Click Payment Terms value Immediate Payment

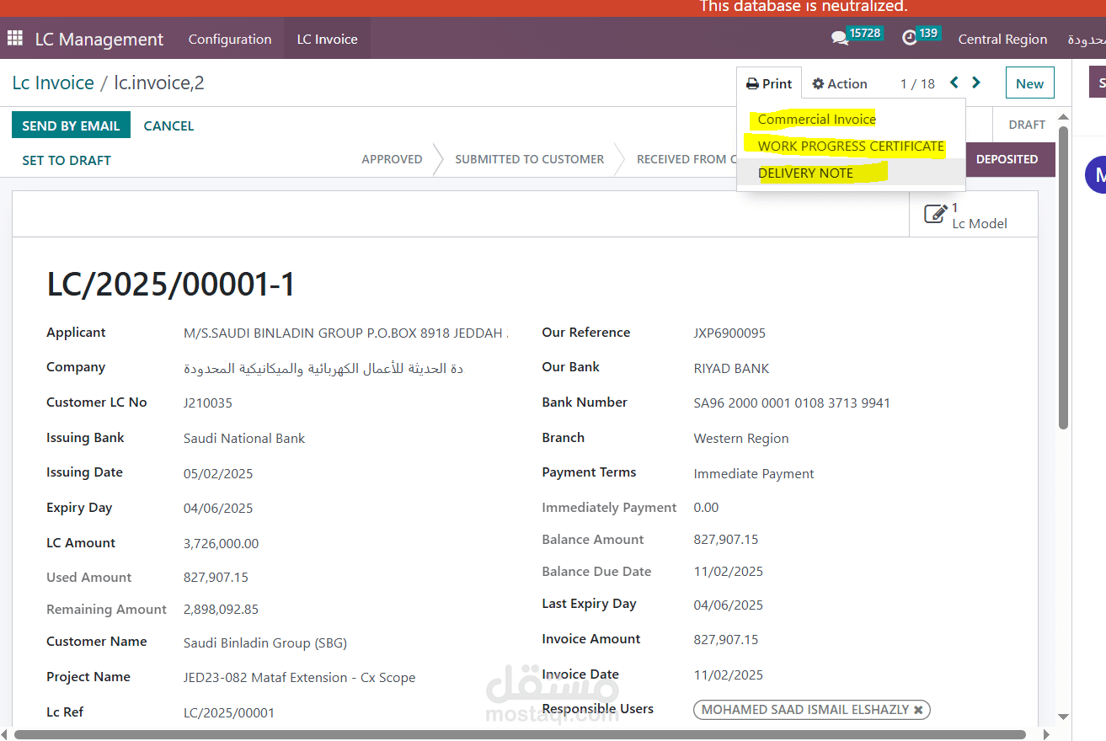point(754,474)
